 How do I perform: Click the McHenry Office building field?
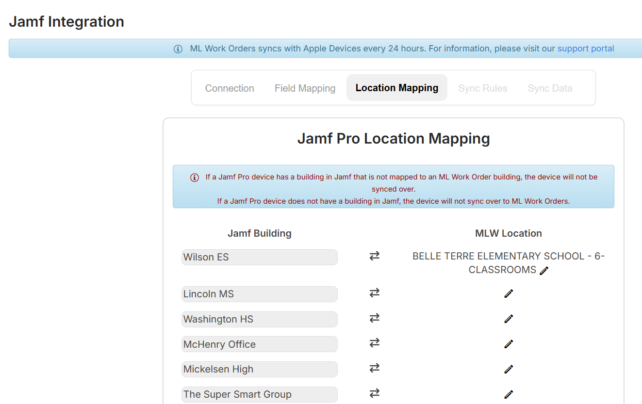[x=260, y=344]
